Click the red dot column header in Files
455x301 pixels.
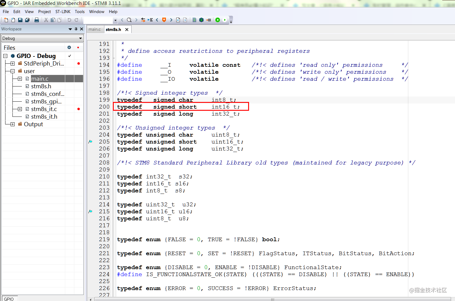[78, 47]
